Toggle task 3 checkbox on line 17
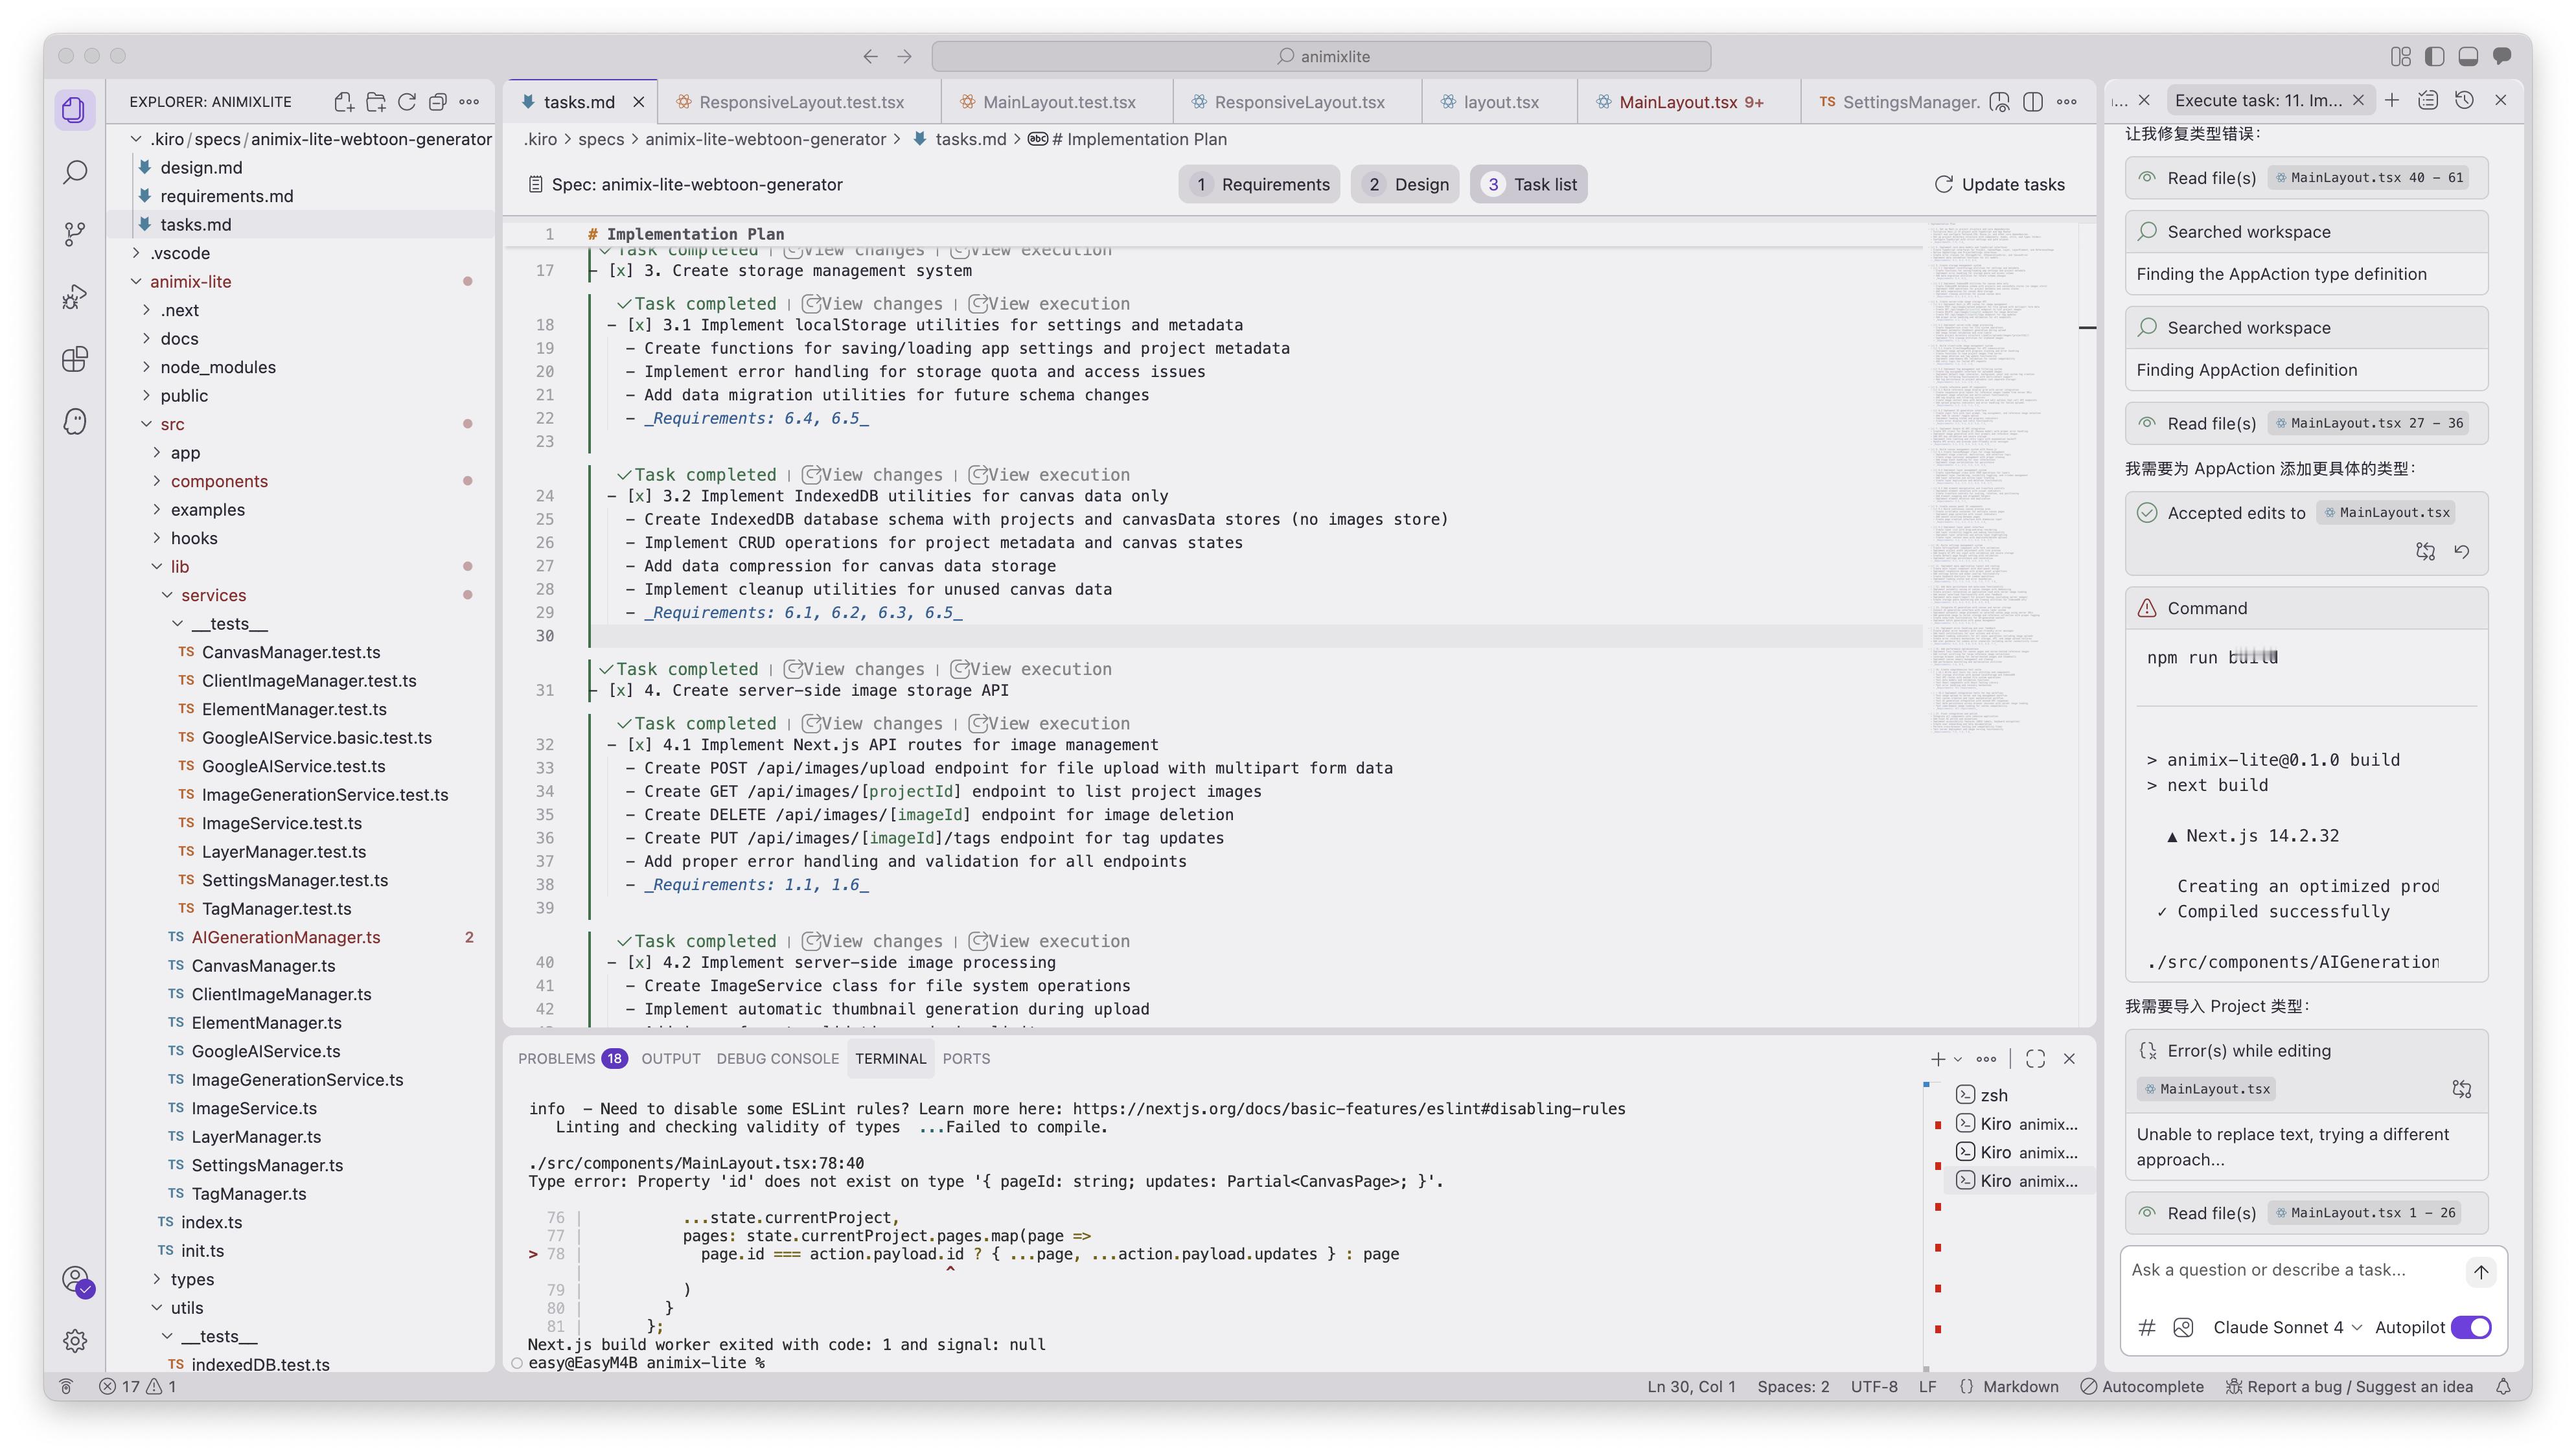 point(621,271)
